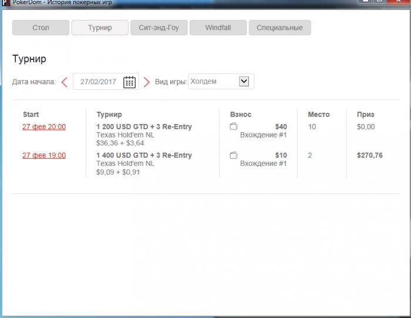Click place value 2
This screenshot has width=411, height=318.
(x=310, y=155)
